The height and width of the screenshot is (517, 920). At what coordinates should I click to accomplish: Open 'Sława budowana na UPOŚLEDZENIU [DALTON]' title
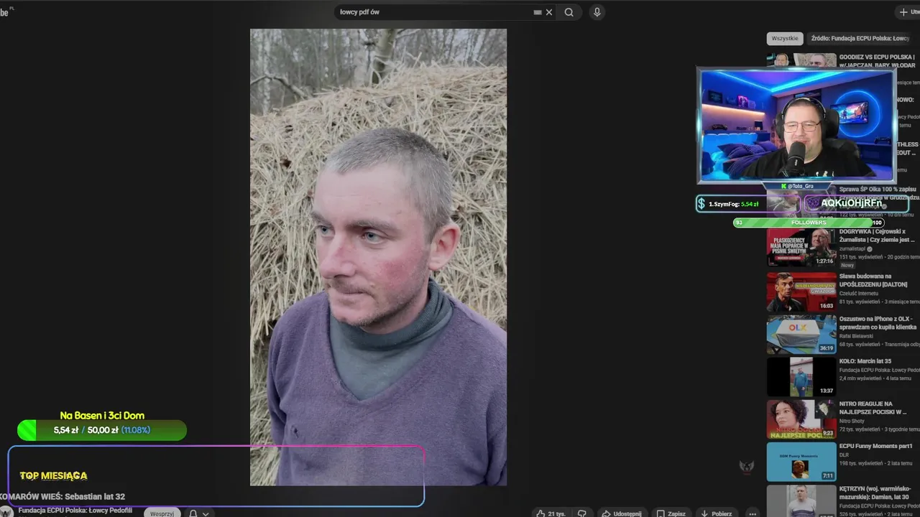(873, 280)
